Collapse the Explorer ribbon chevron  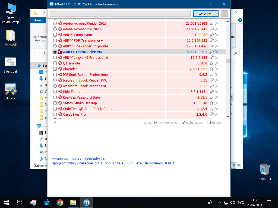click(x=234, y=20)
